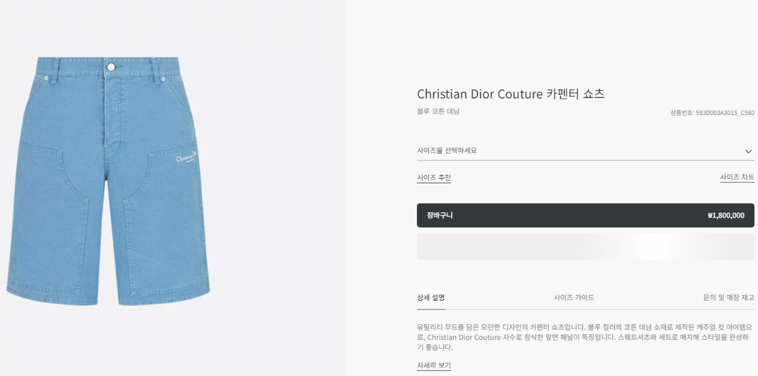Click the product description paragraph text
This screenshot has width=758, height=376.
(x=584, y=337)
